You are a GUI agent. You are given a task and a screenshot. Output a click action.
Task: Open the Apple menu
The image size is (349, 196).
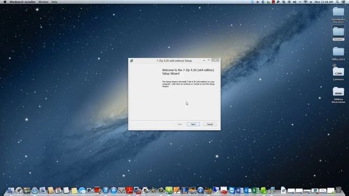[x=5, y=2]
